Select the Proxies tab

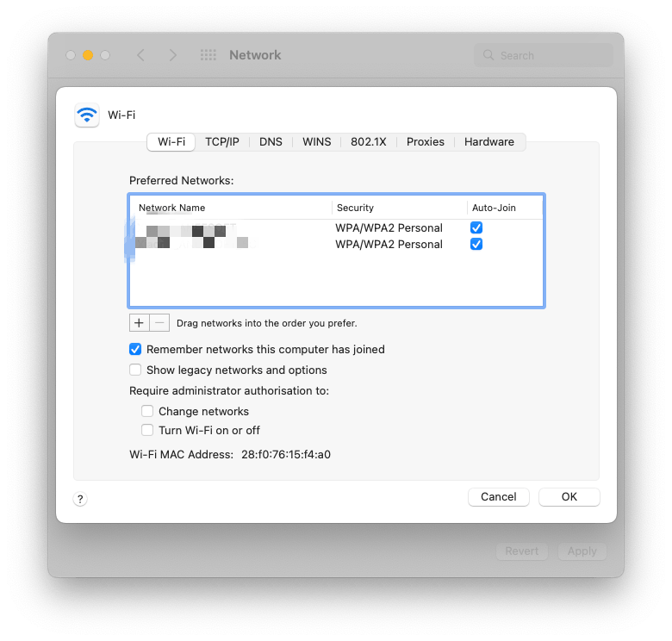425,142
